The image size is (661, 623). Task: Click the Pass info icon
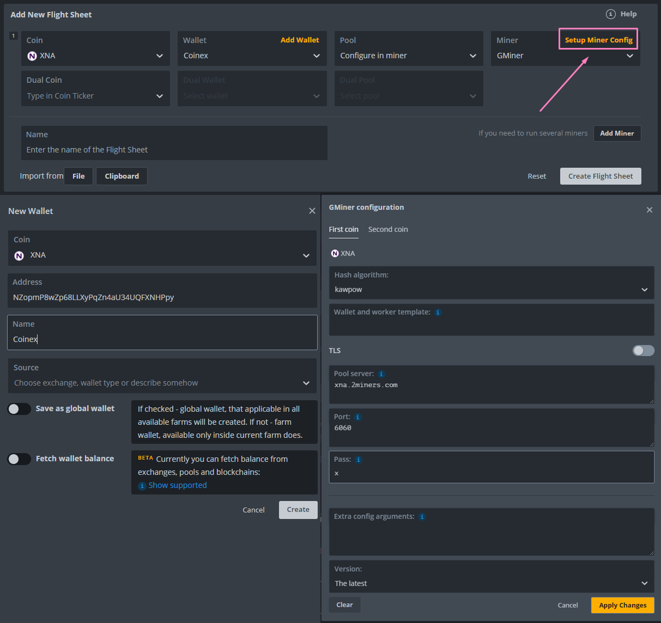[x=359, y=459]
